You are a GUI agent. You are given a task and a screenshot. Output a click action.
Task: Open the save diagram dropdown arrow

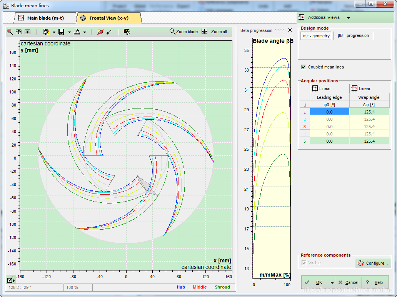[69, 32]
